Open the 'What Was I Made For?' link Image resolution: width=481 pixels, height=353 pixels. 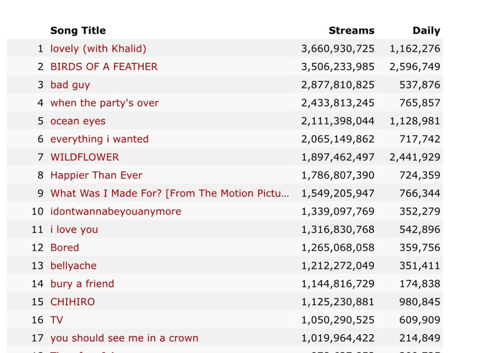169,193
